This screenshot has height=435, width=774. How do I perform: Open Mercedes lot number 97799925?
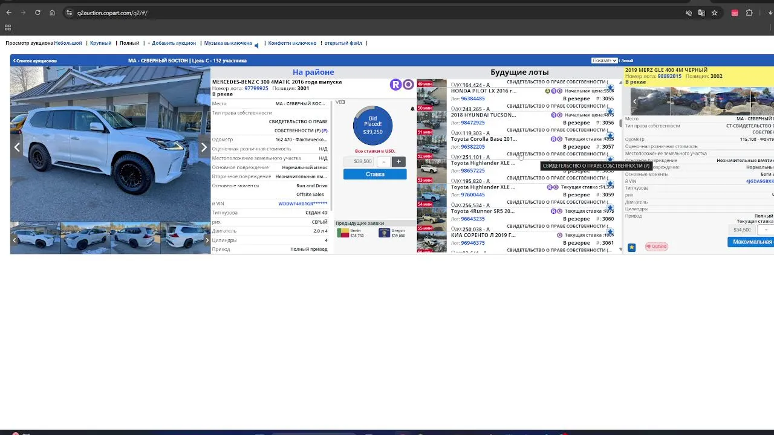coord(256,88)
